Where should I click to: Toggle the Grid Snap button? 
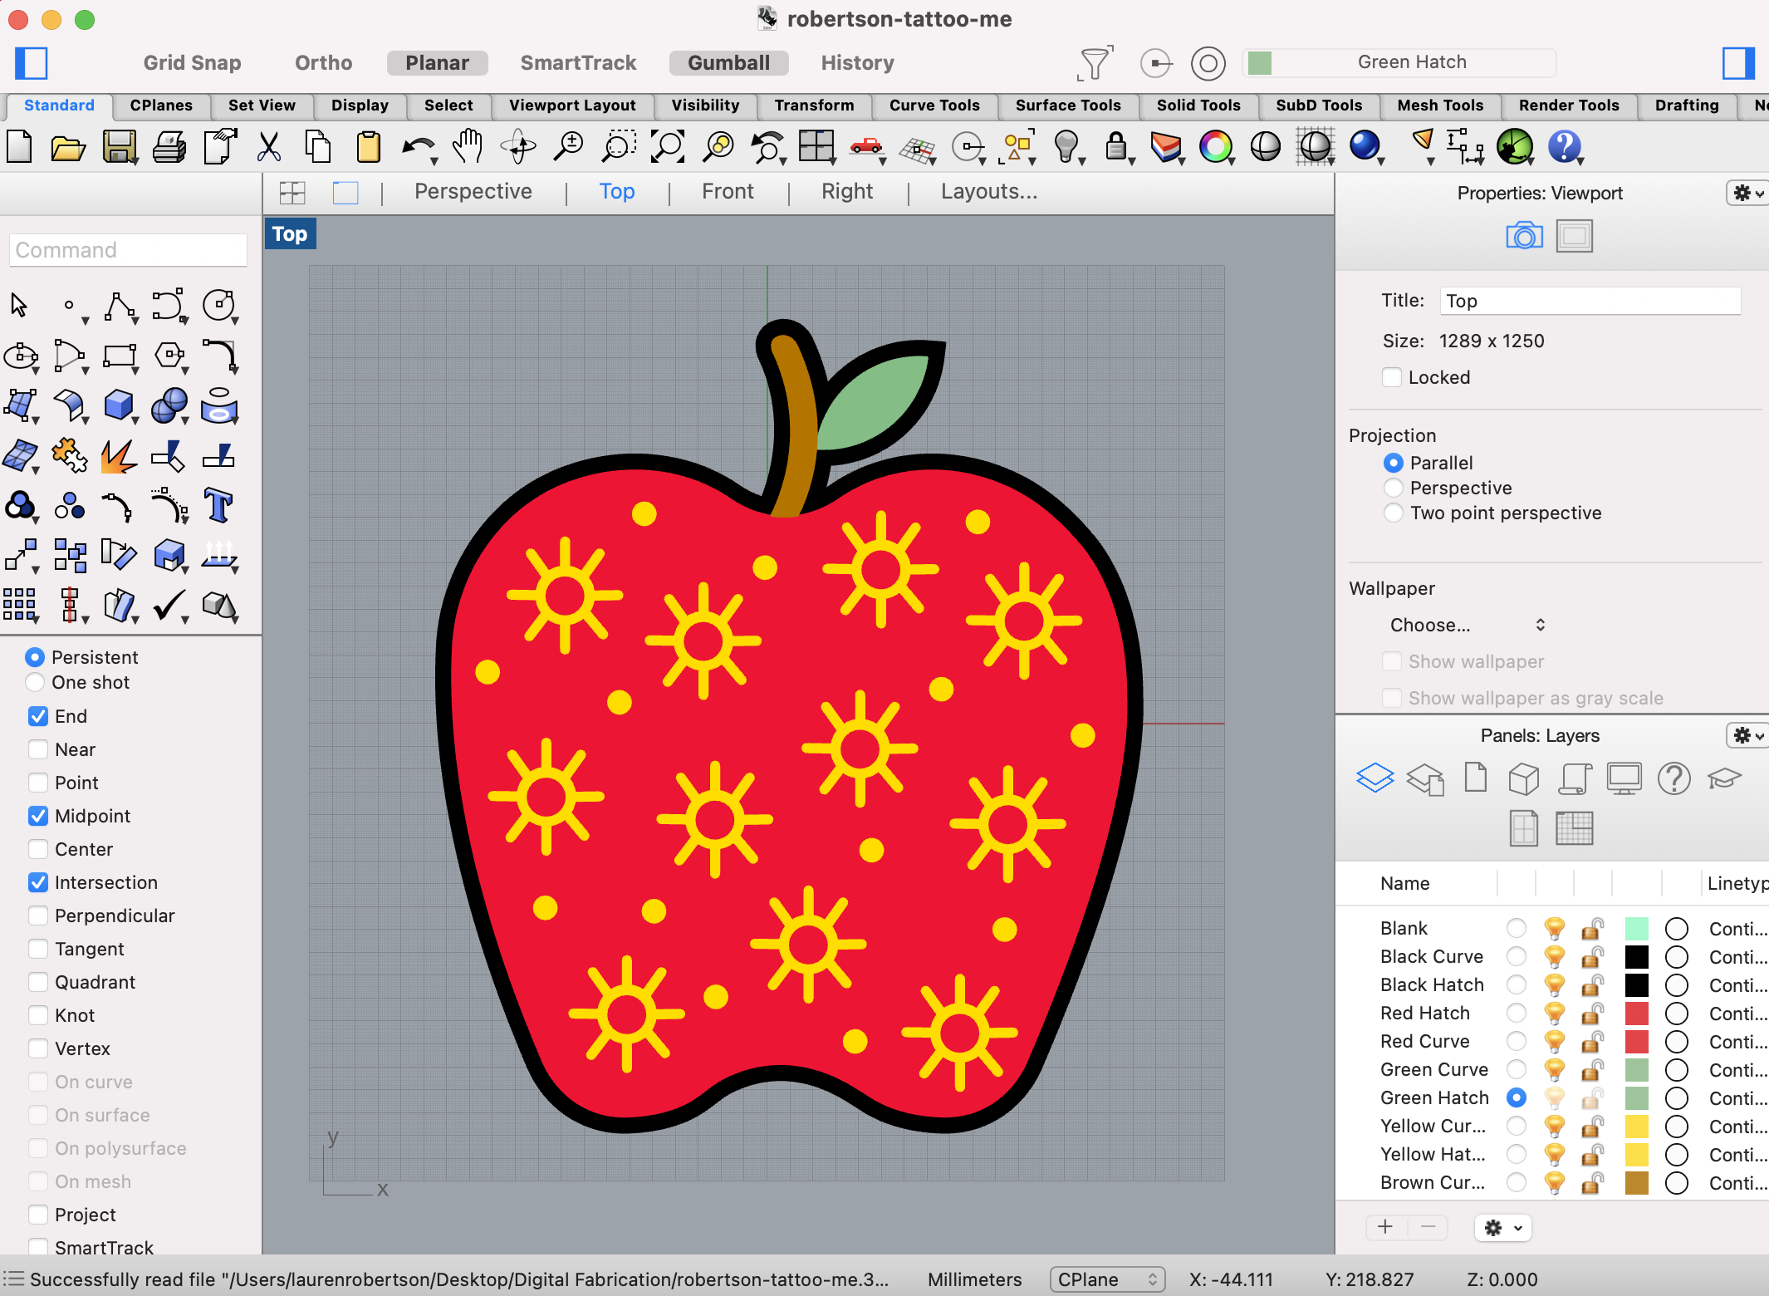pos(192,63)
